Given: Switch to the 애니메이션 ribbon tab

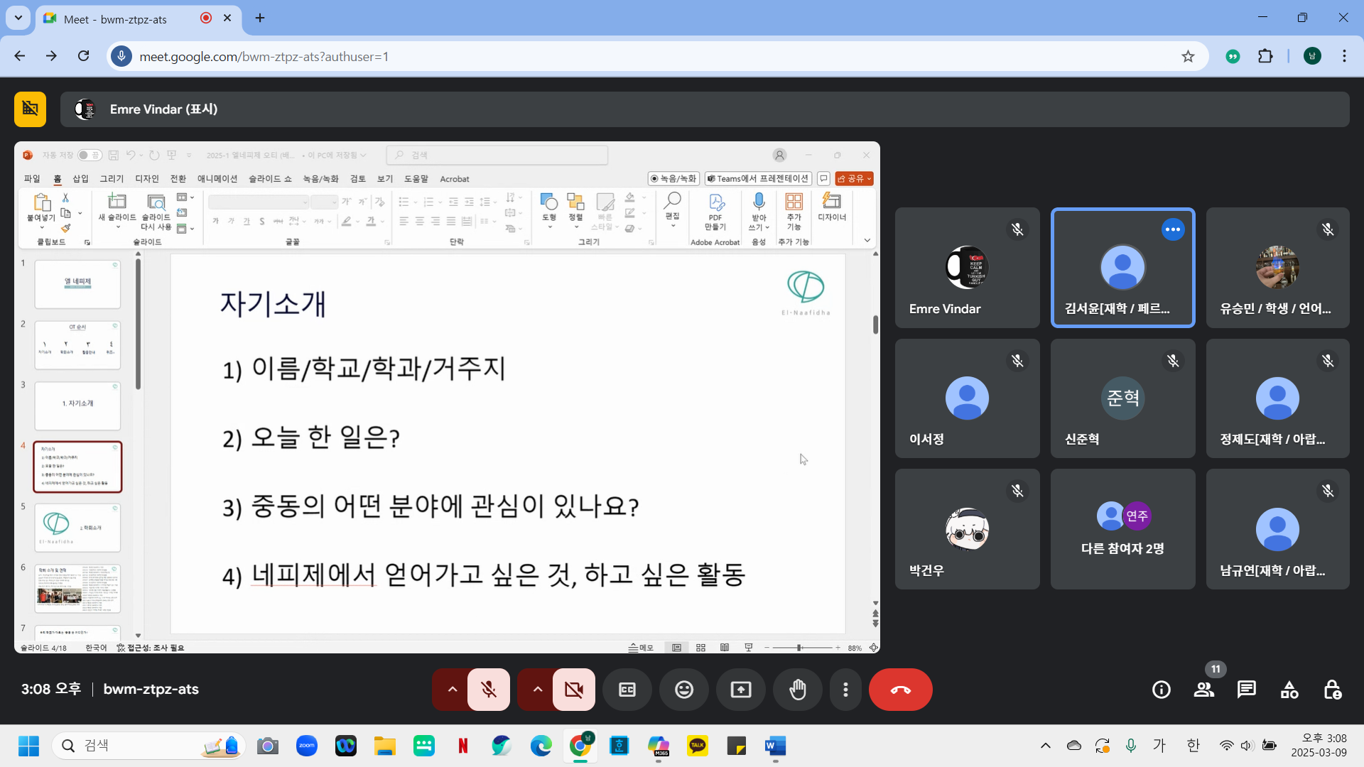Looking at the screenshot, I should click(x=217, y=179).
